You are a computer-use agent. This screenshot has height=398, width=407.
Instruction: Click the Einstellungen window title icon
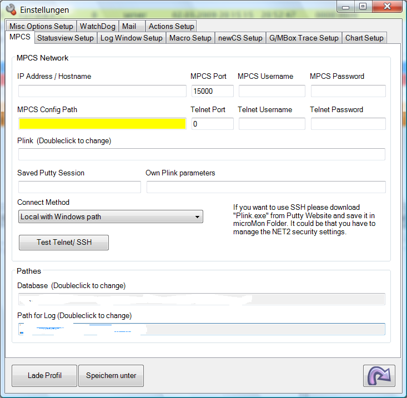point(11,9)
